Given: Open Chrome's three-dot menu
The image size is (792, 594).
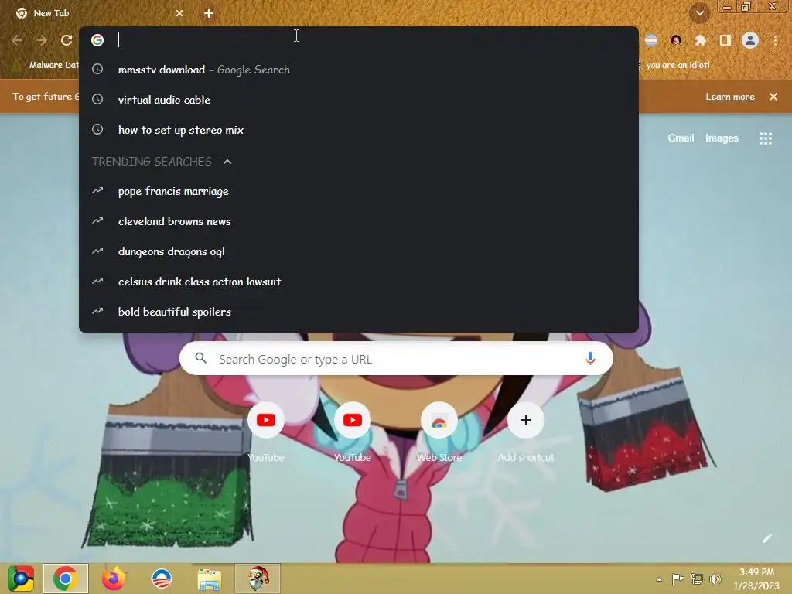Looking at the screenshot, I should pyautogui.click(x=775, y=40).
